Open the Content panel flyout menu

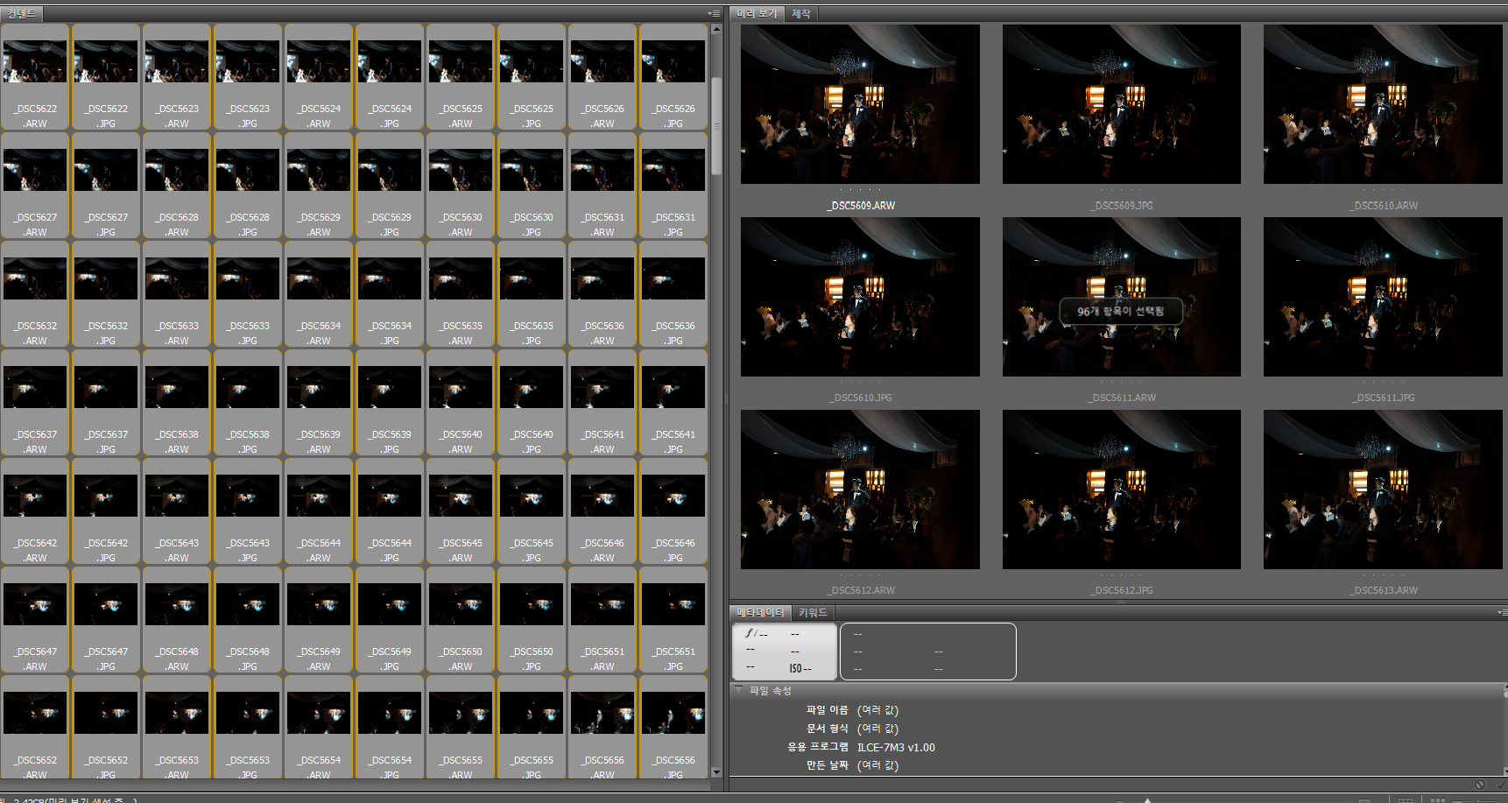pyautogui.click(x=715, y=13)
